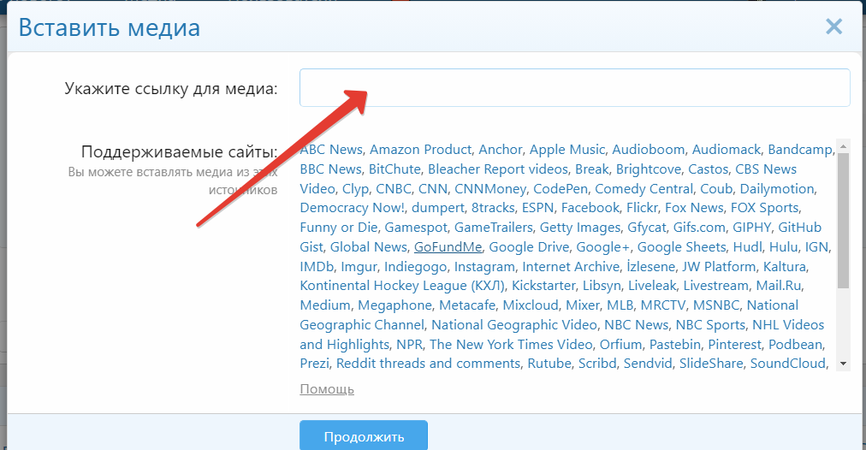The image size is (866, 450).
Task: Click the Internet Archive link
Action: (571, 267)
